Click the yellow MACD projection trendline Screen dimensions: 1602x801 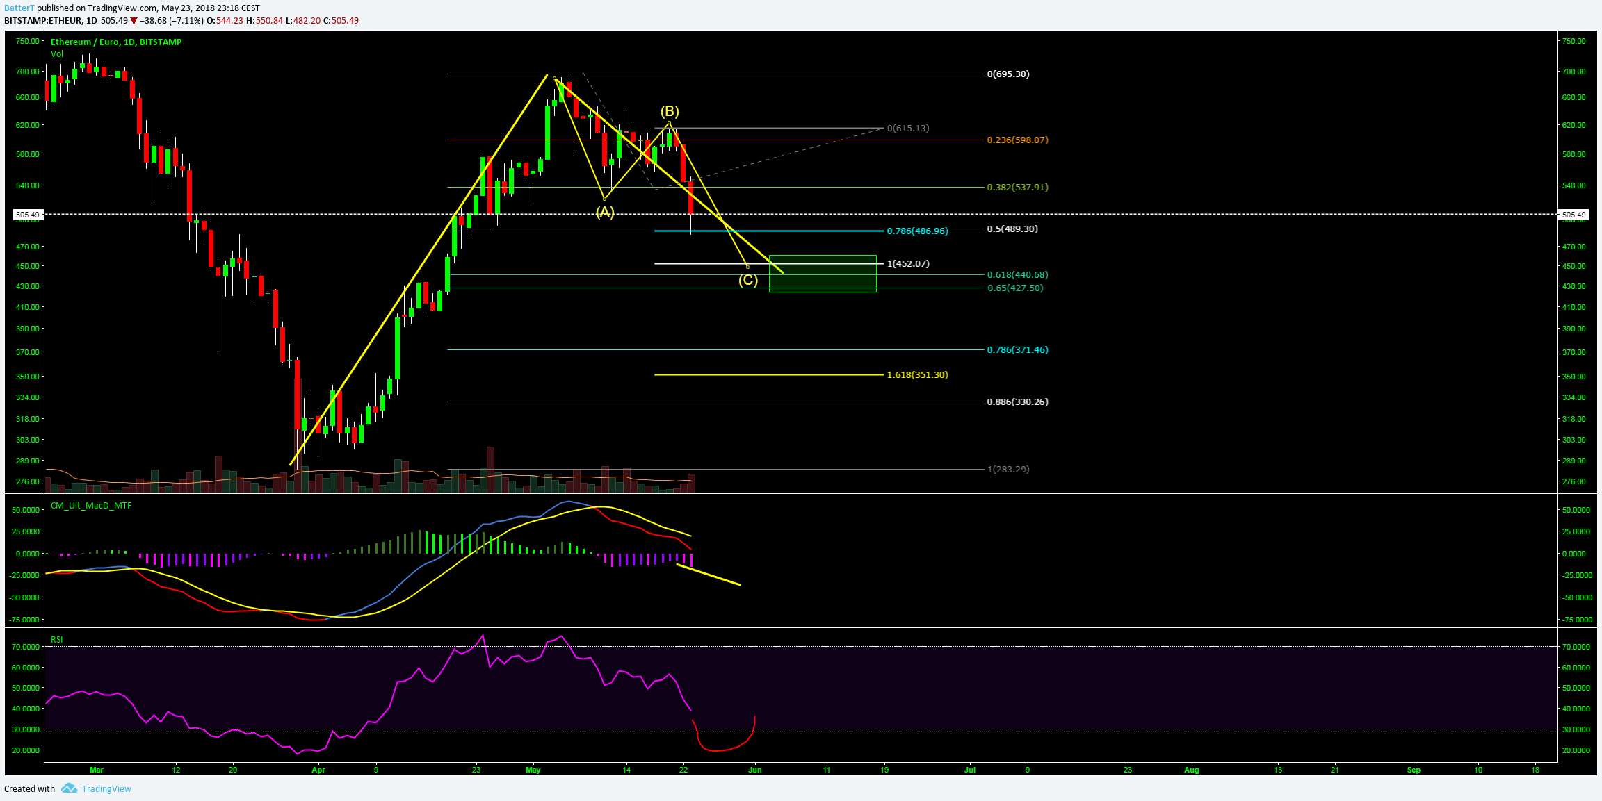pyautogui.click(x=709, y=575)
